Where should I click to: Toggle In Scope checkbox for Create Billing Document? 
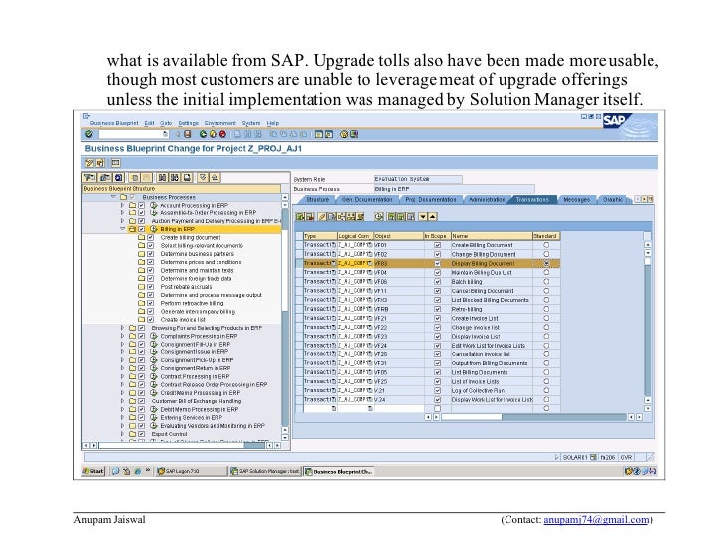point(438,245)
